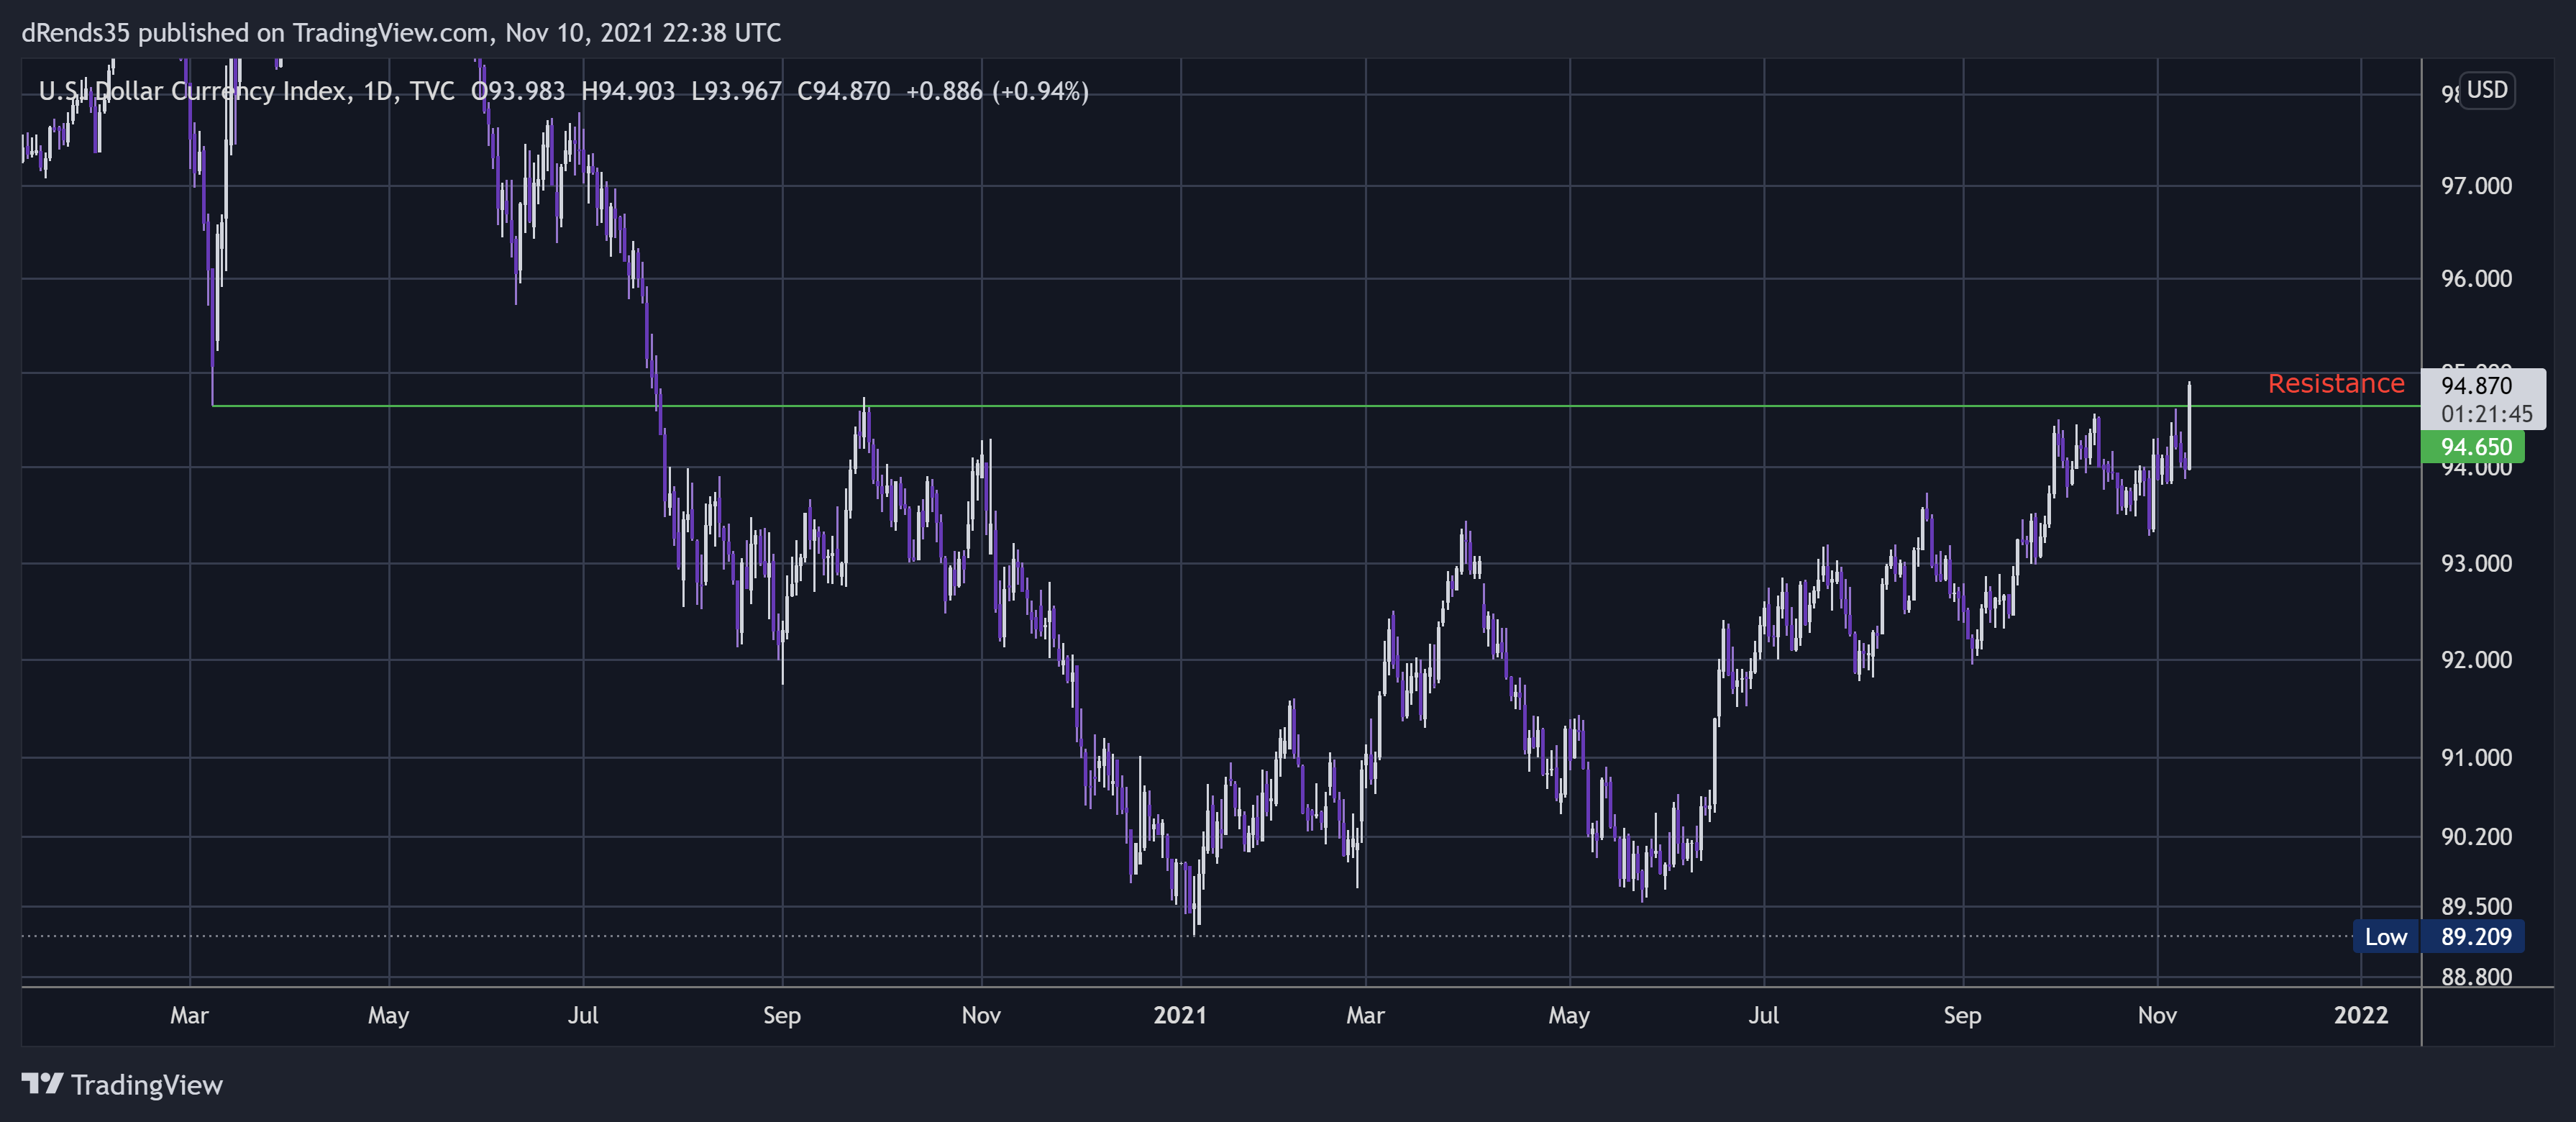Image resolution: width=2576 pixels, height=1122 pixels.
Task: Click the 97.000 price axis label
Action: (2476, 186)
